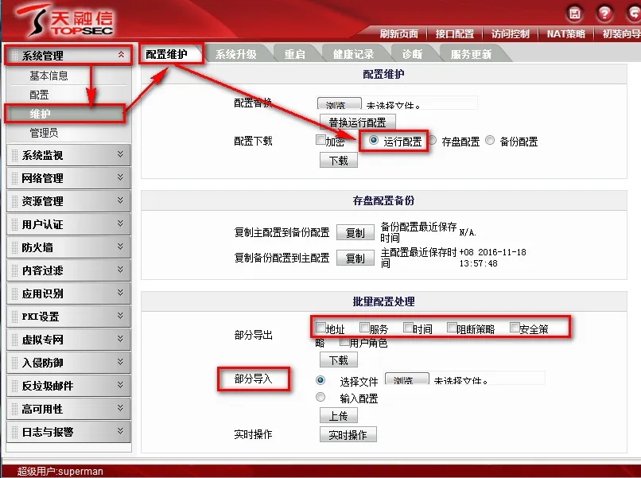Click the save configuration disk icon

click(x=575, y=14)
